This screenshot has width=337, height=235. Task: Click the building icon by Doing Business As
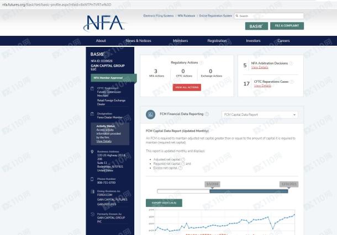92,191
